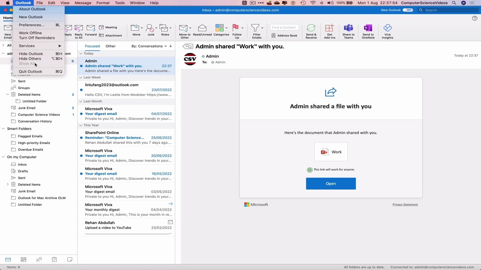Viewport: 481px width, 270px height.
Task: Collapse the Last Week message group
Action: click(80, 78)
